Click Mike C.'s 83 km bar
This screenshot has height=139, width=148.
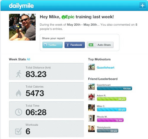coord(112,110)
